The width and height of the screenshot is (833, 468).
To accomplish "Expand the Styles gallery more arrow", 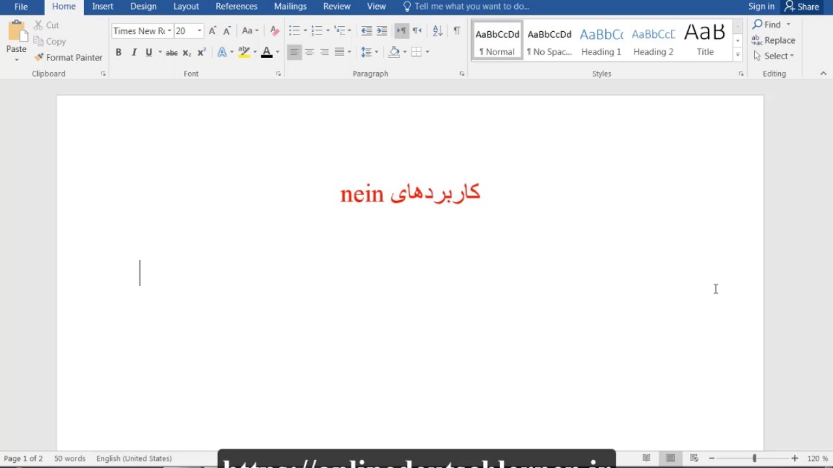I will [x=737, y=55].
